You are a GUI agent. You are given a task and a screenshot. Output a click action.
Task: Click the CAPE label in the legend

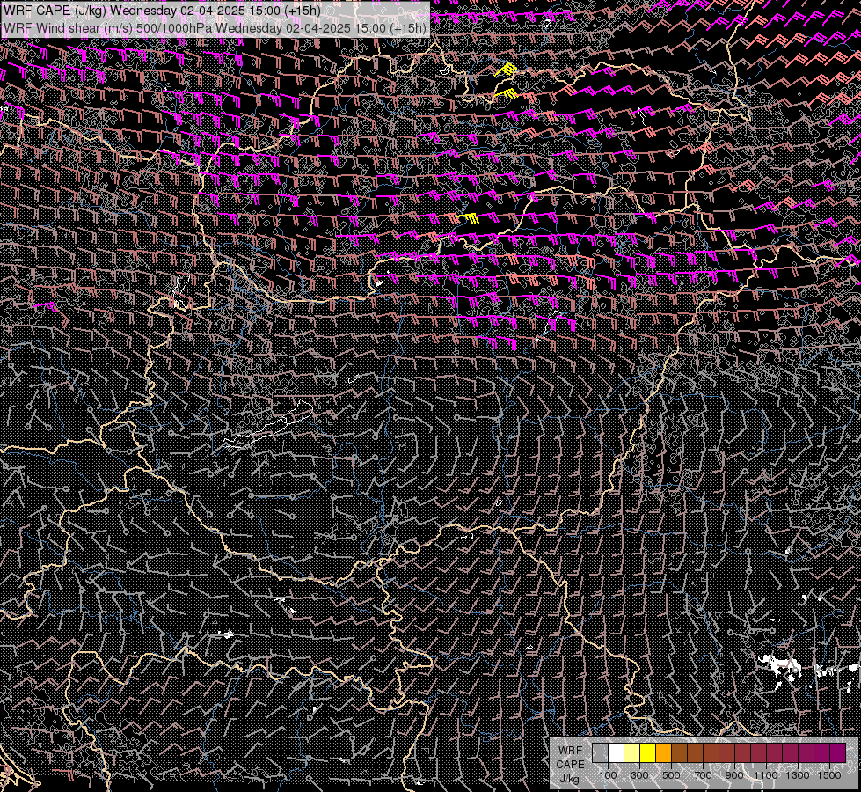(571, 765)
